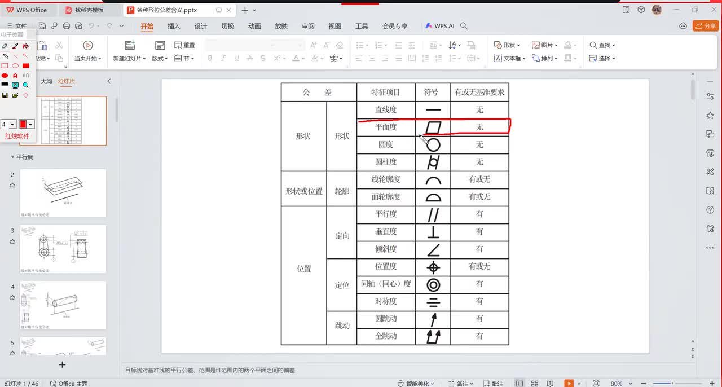
Task: Toggle star mark beside slide 3
Action: (12, 241)
